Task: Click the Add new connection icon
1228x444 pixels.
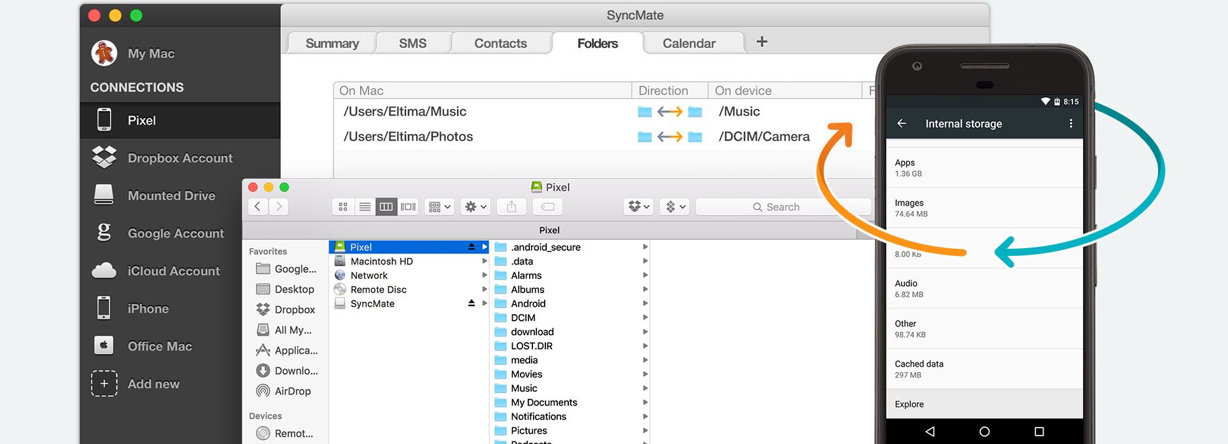Action: pos(104,384)
